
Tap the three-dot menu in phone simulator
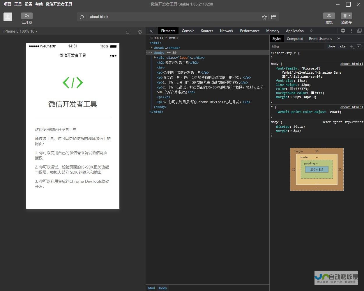pos(113,56)
